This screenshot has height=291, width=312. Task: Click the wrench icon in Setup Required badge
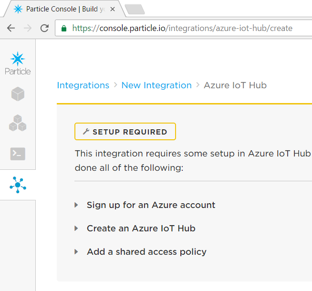click(86, 132)
